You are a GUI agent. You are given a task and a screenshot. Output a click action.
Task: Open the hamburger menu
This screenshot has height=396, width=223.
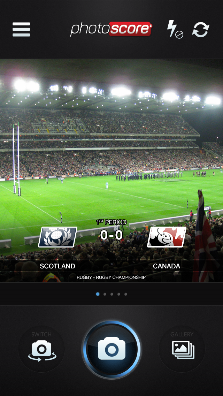[x=21, y=30]
